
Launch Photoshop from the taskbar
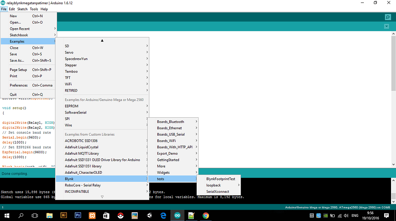click(78, 215)
